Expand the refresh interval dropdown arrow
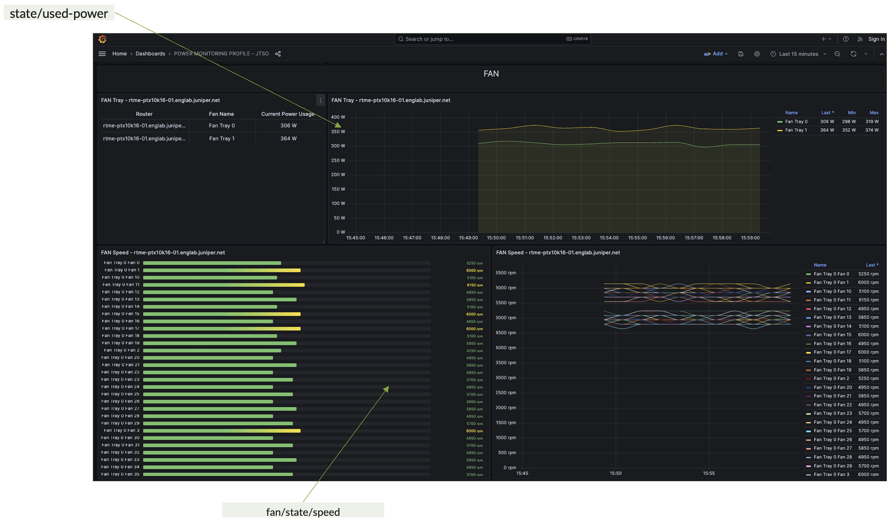The width and height of the screenshot is (890, 521). (x=866, y=54)
